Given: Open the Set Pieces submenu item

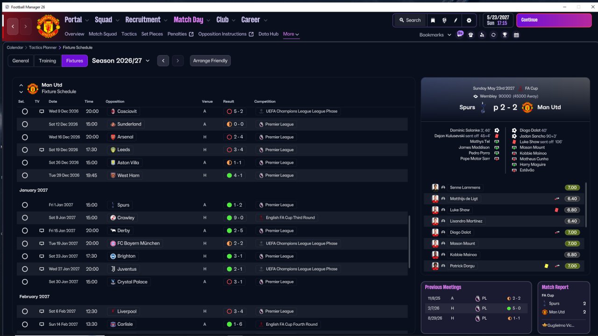Looking at the screenshot, I should 152,34.
